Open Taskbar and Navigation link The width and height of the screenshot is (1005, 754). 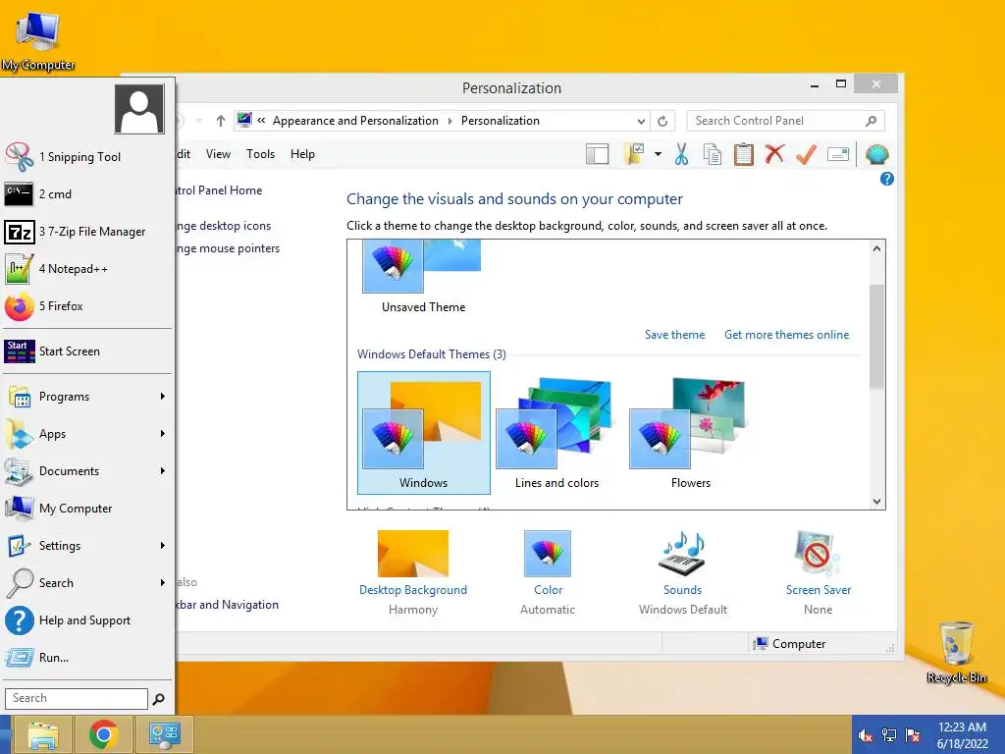click(x=228, y=605)
